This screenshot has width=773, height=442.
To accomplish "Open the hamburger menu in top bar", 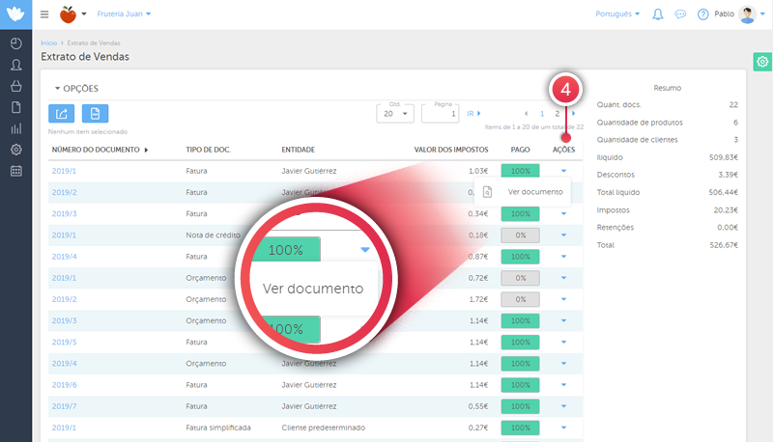I will pyautogui.click(x=44, y=14).
